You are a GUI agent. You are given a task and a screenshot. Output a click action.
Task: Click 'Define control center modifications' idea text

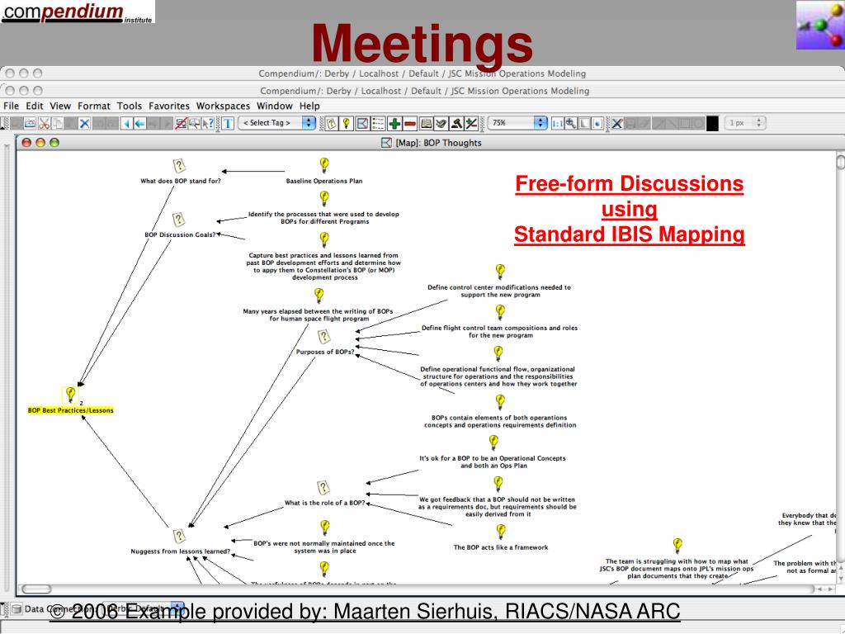coord(499,291)
